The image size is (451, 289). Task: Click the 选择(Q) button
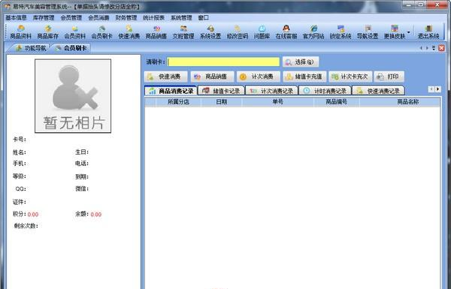pyautogui.click(x=301, y=62)
